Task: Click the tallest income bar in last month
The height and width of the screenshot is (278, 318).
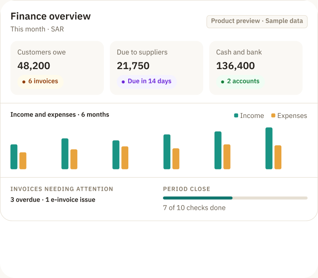Action: (269, 148)
